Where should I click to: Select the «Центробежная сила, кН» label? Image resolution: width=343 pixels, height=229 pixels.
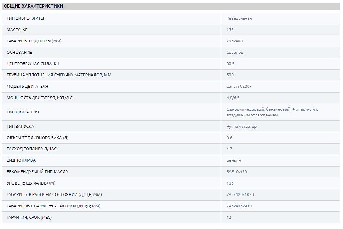33,64
